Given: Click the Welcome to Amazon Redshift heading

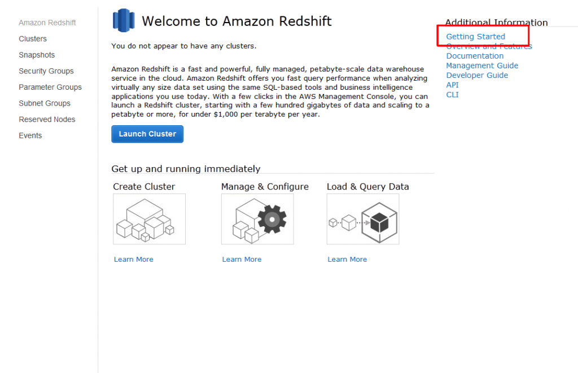Looking at the screenshot, I should coord(237,21).
